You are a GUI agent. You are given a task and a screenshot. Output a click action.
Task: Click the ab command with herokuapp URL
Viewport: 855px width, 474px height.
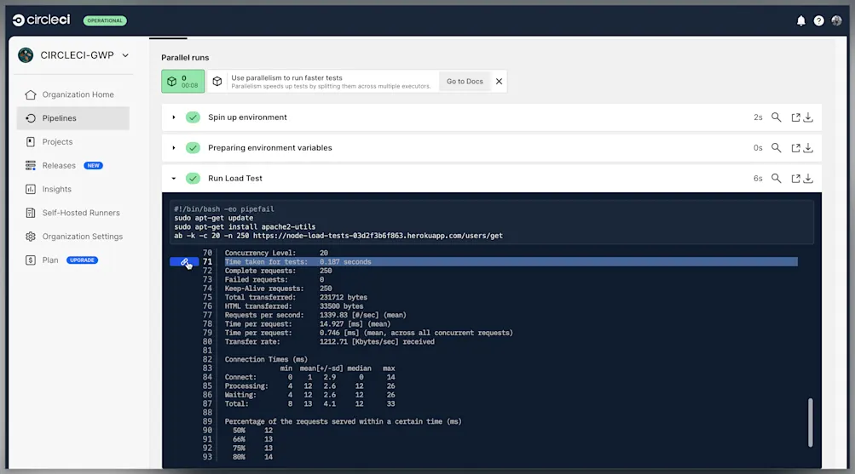(x=338, y=236)
